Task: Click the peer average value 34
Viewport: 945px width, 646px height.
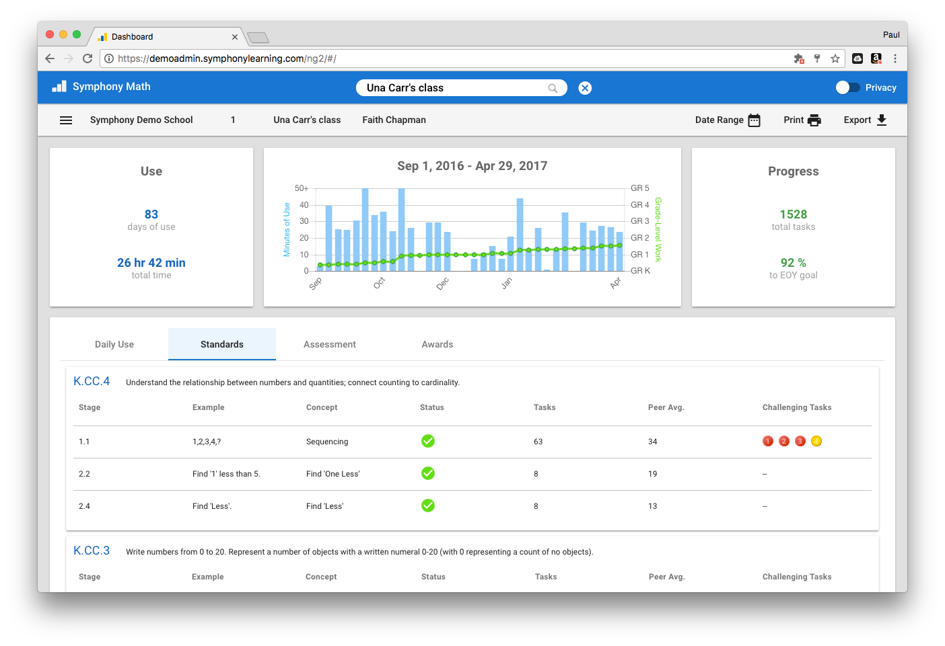Action: (652, 442)
